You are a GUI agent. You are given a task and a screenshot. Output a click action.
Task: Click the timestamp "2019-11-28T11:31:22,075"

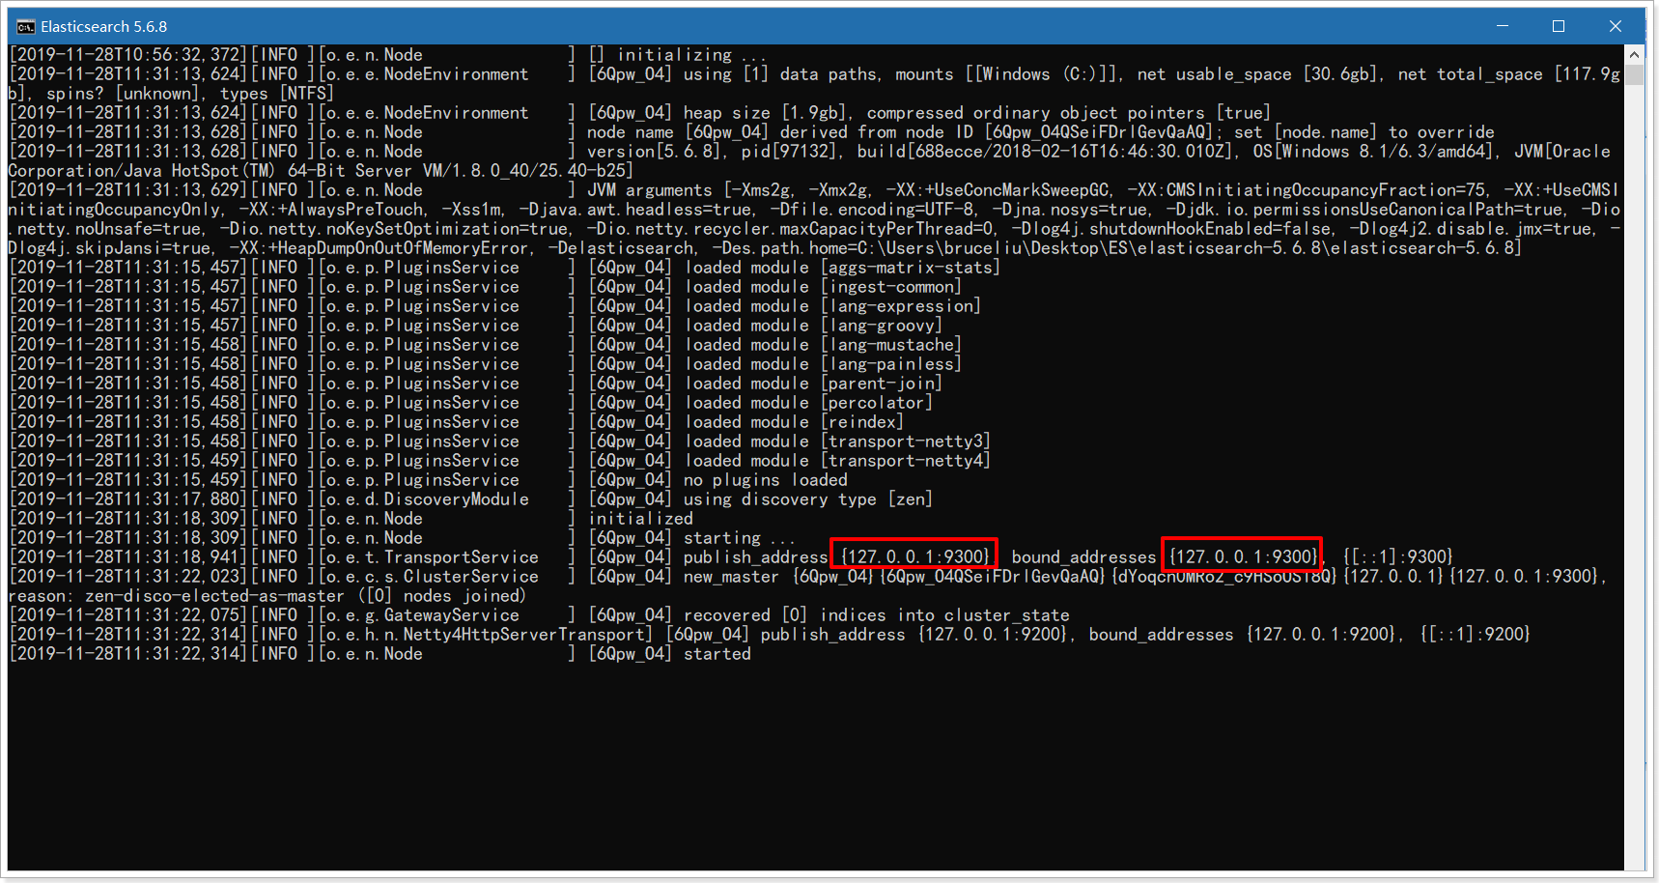128,615
